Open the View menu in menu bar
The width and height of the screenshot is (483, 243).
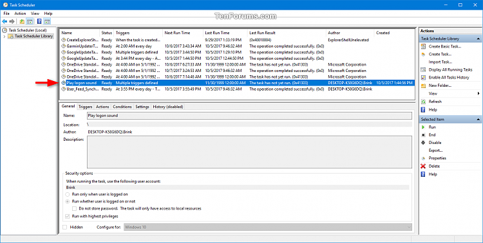pos(35,14)
